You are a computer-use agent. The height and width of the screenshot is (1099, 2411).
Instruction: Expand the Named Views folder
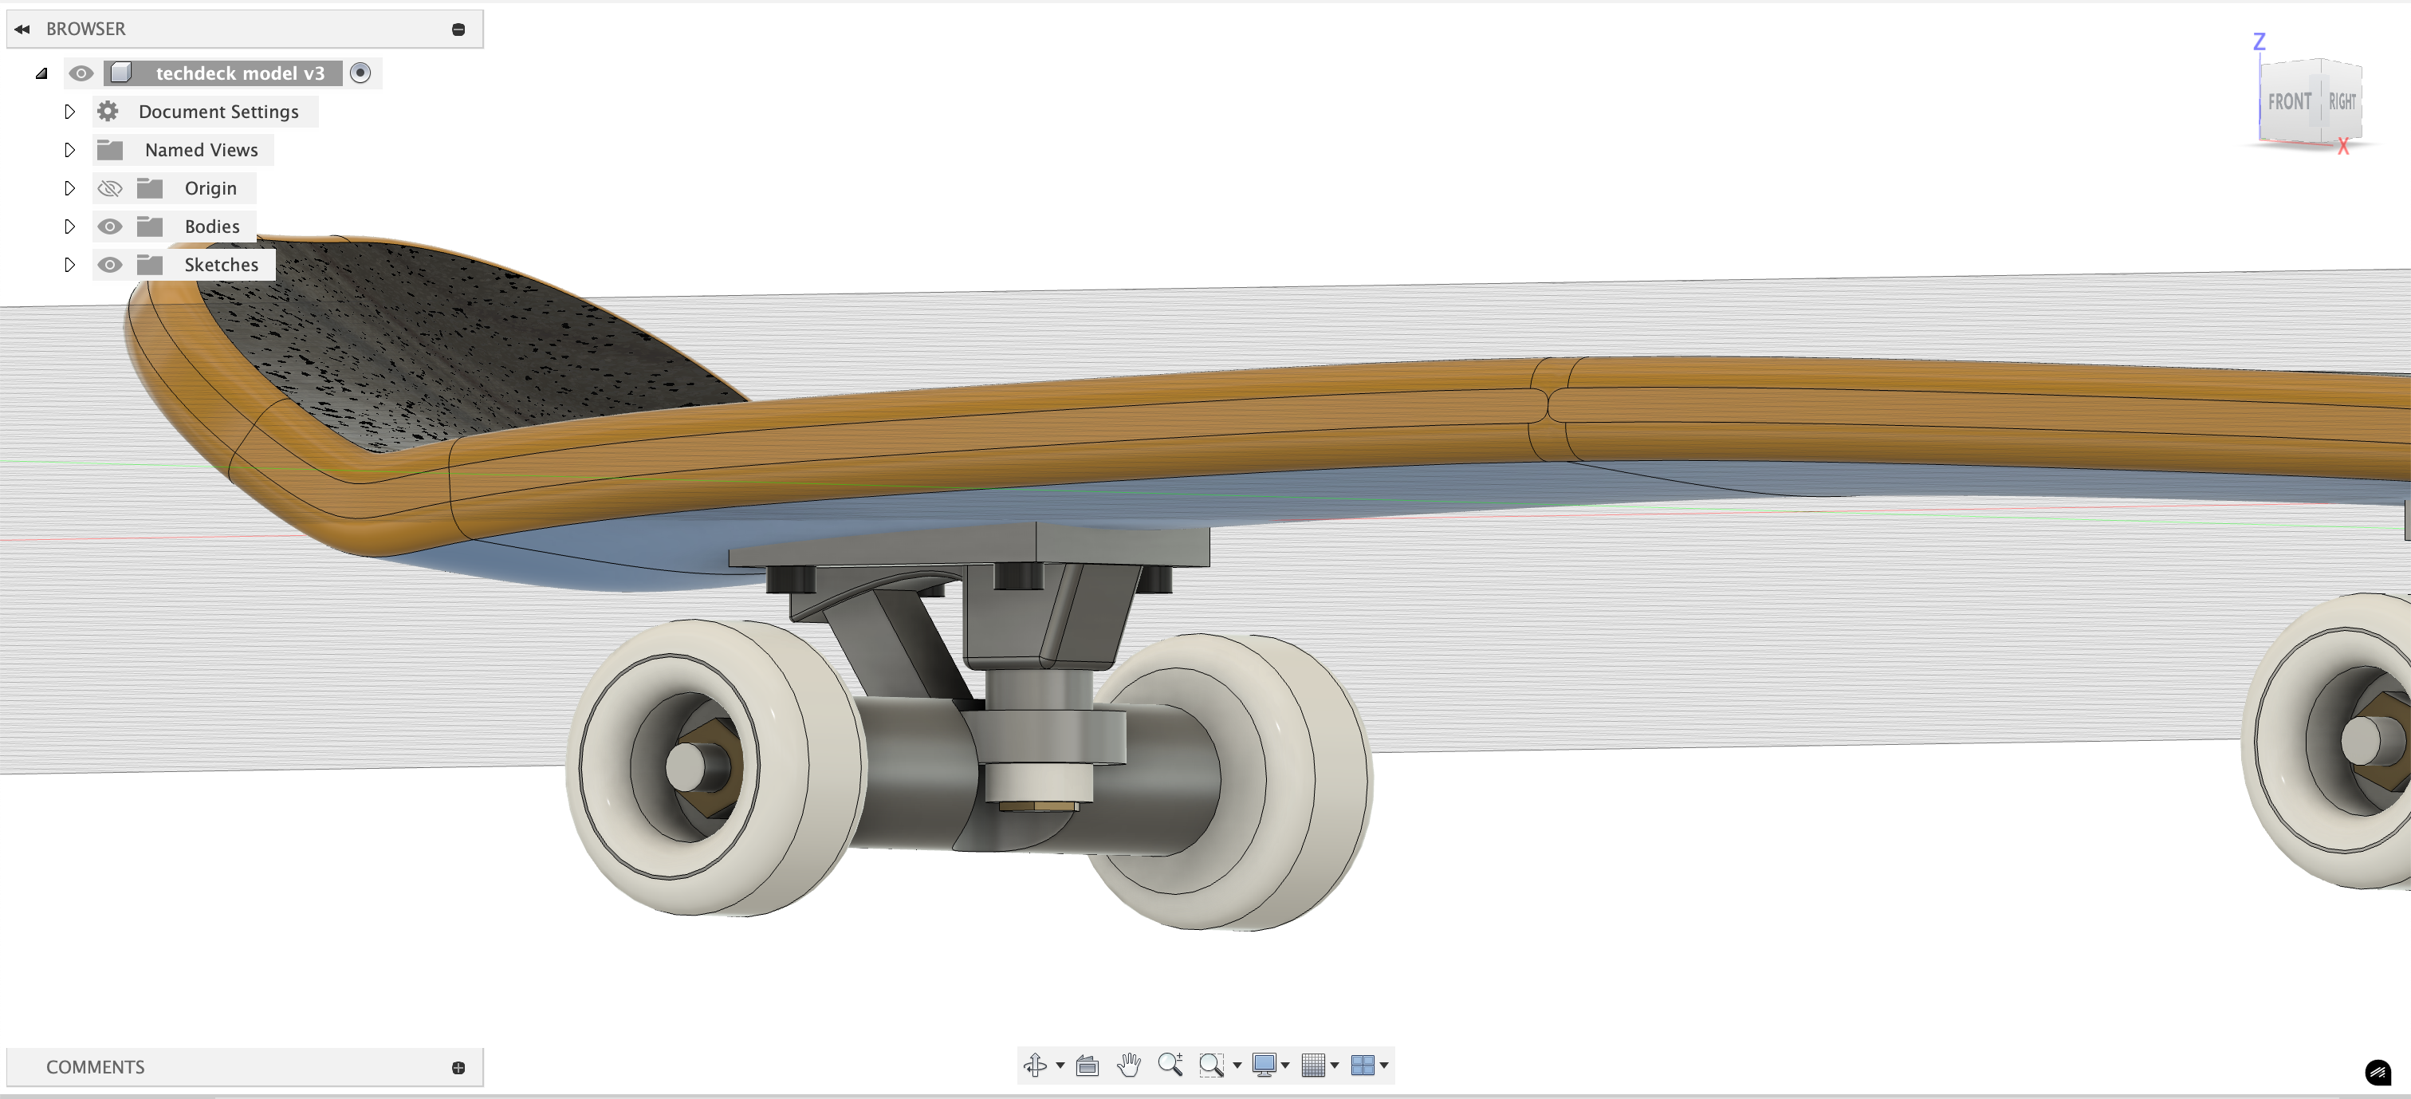point(69,150)
